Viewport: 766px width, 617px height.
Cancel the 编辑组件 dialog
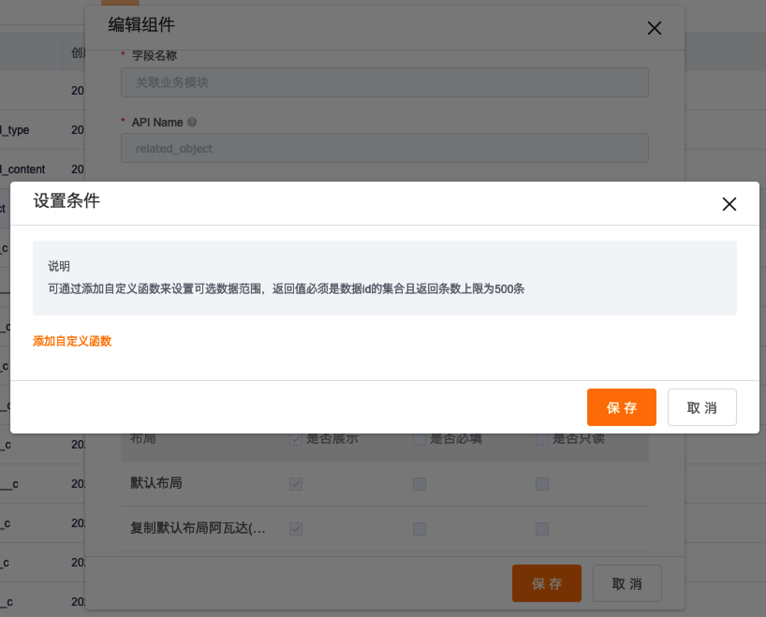click(627, 583)
